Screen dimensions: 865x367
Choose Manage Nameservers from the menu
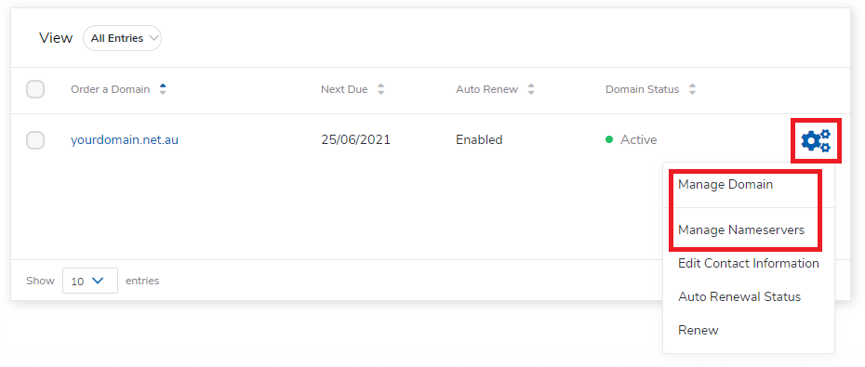coord(741,229)
